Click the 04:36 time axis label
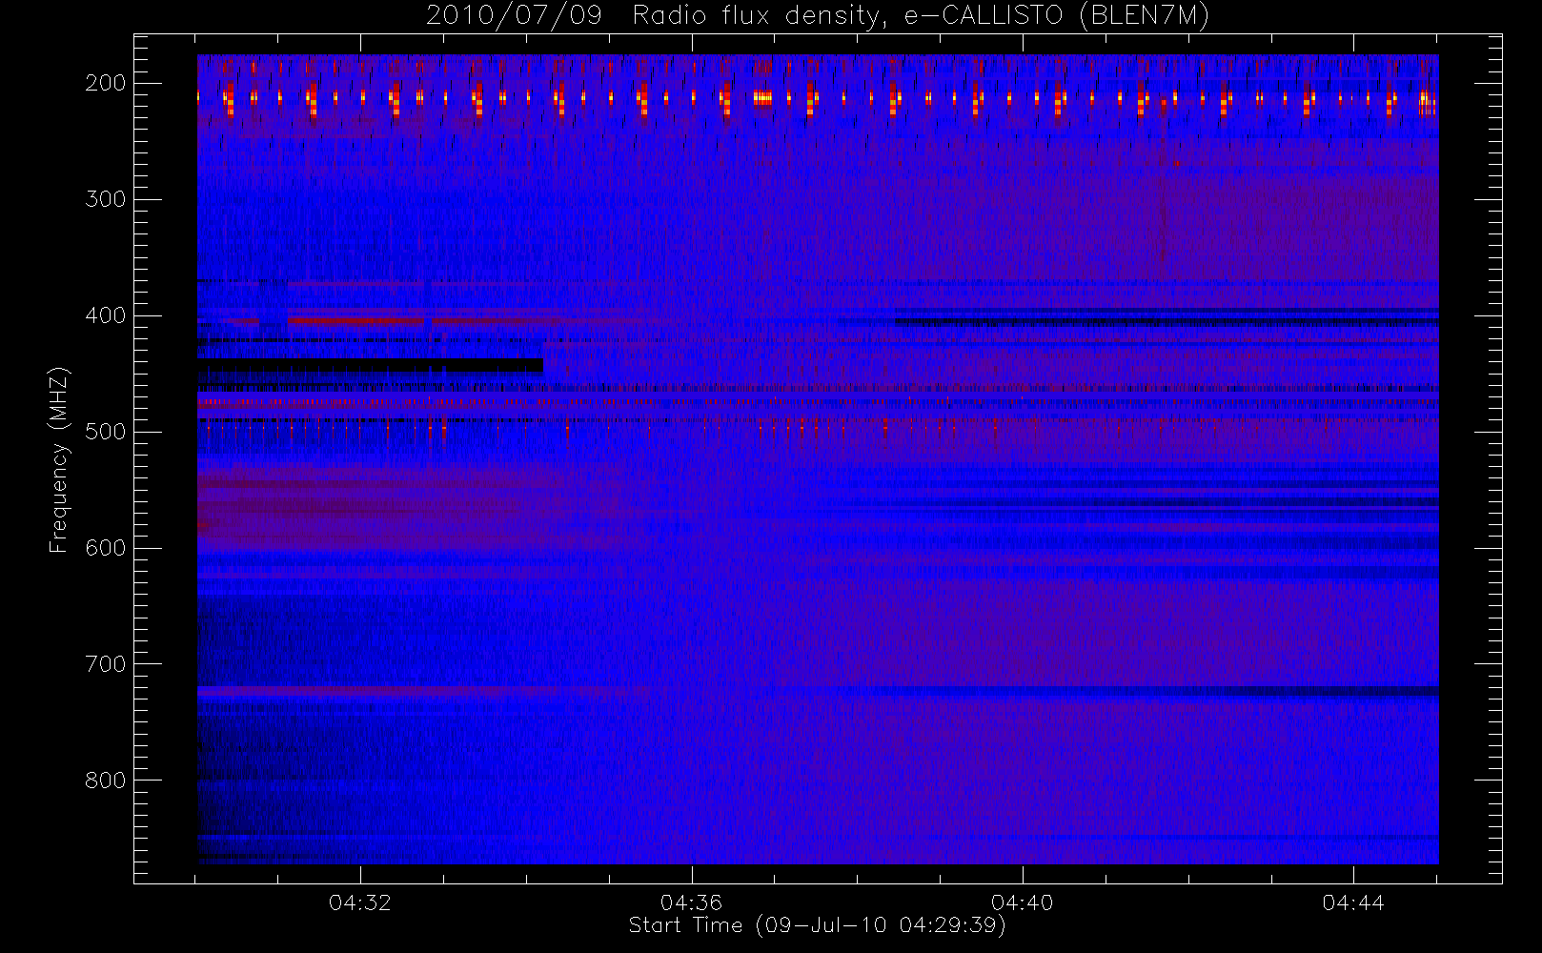Image resolution: width=1542 pixels, height=953 pixels. [x=691, y=902]
